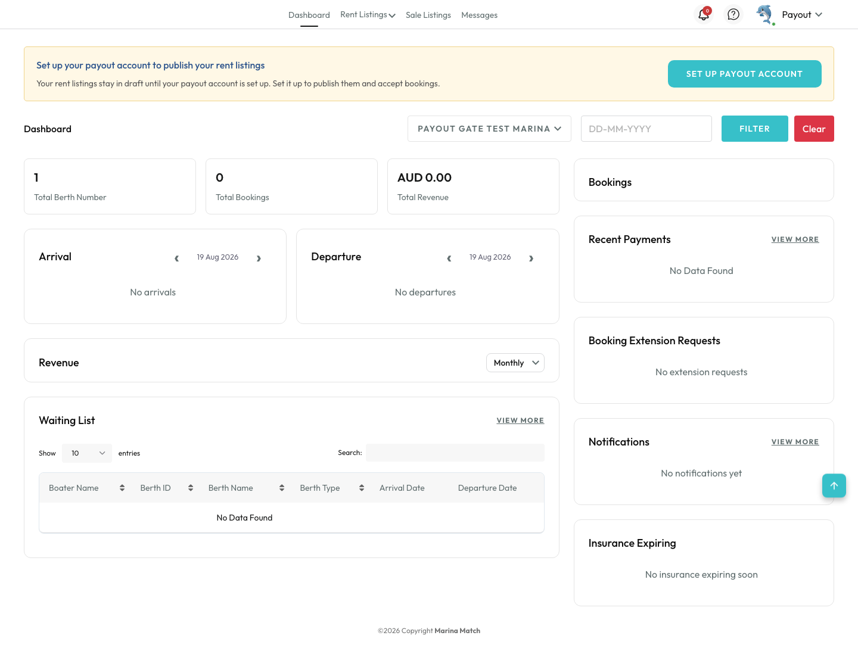Open the Messages page
858x648 pixels.
[x=479, y=15]
